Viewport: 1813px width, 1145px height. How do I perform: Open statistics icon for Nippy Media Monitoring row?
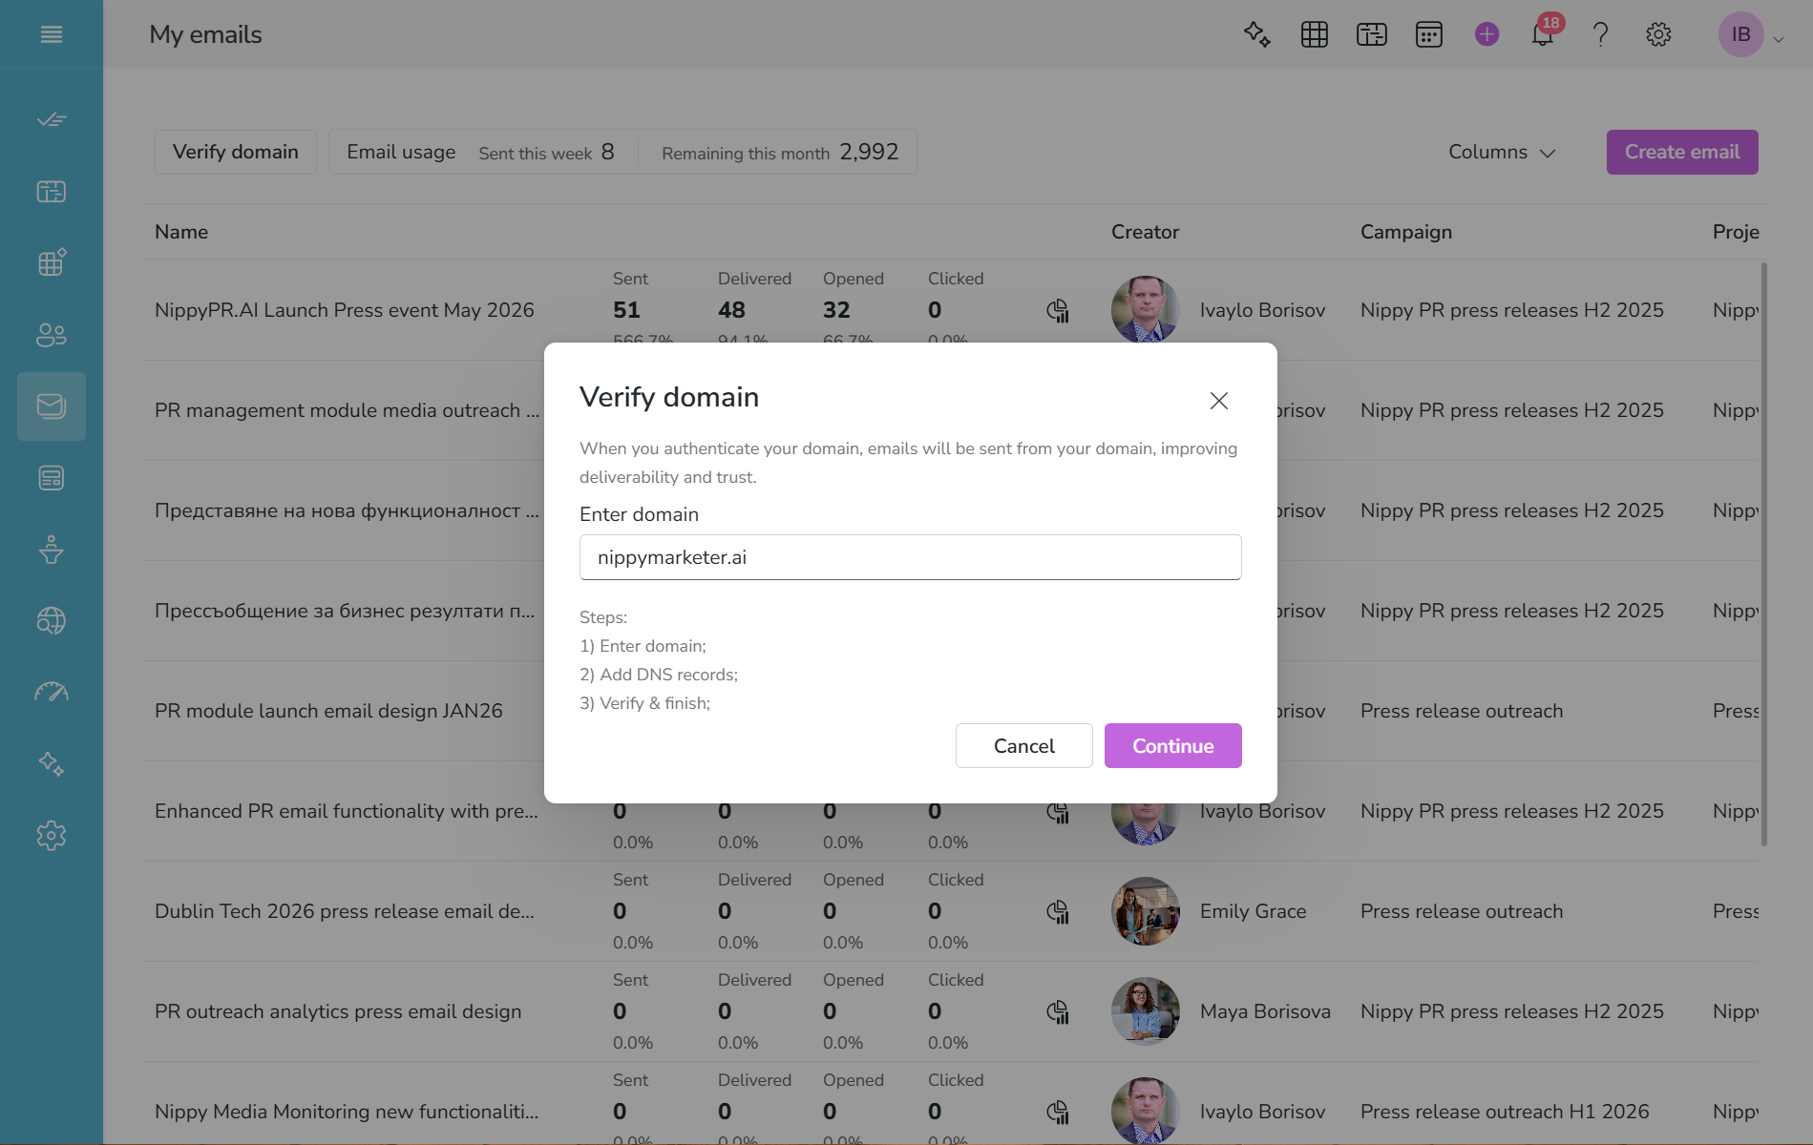1058,1112
